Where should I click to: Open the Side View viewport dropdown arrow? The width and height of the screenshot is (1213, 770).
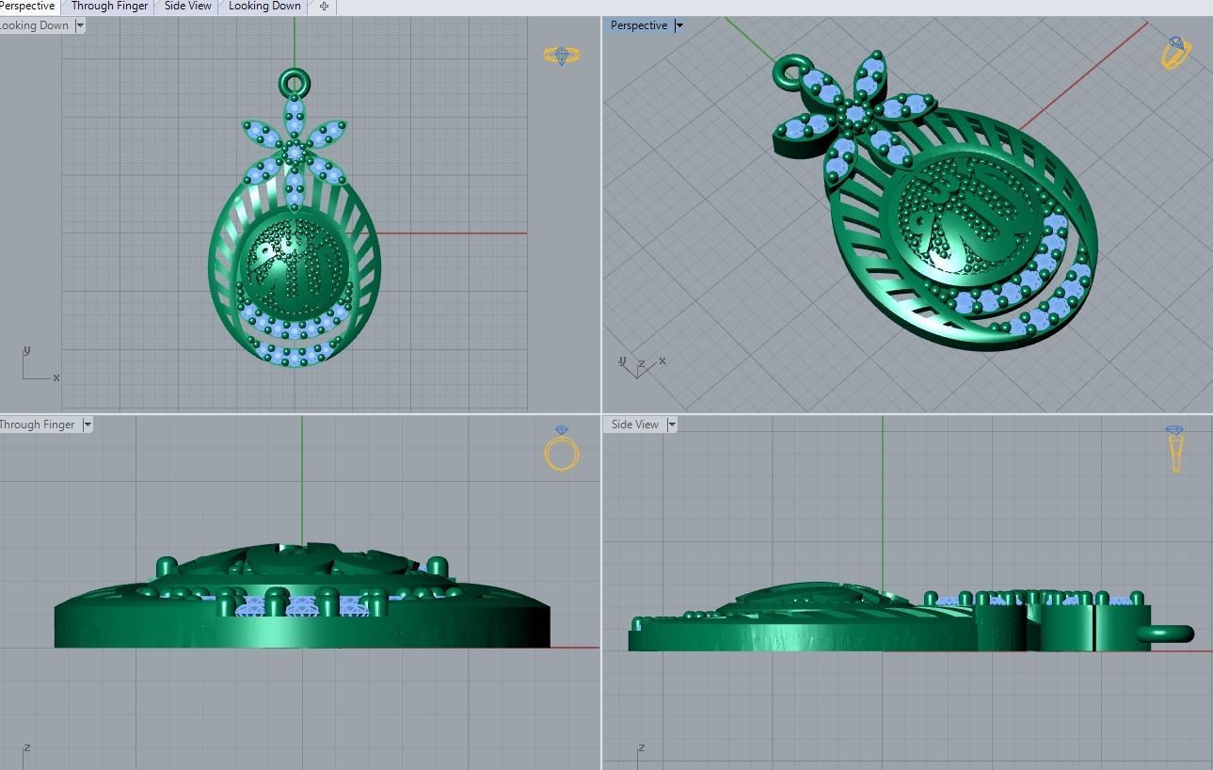pyautogui.click(x=672, y=425)
